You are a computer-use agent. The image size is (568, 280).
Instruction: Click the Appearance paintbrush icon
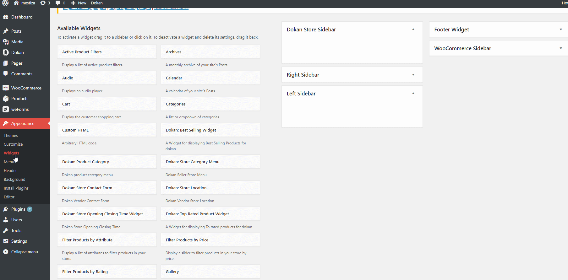6,123
